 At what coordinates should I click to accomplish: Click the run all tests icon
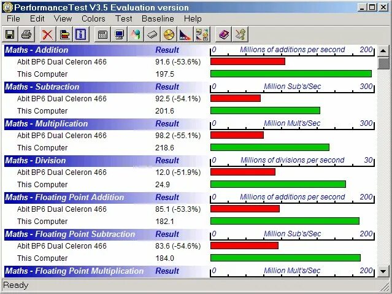click(202, 34)
